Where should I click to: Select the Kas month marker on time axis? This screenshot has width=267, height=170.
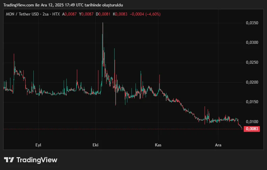tap(158, 145)
